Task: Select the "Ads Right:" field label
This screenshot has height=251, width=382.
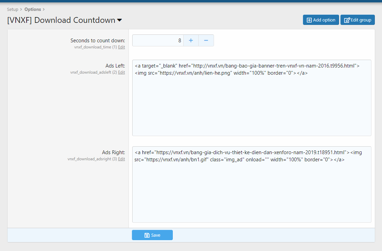Action: (x=113, y=152)
